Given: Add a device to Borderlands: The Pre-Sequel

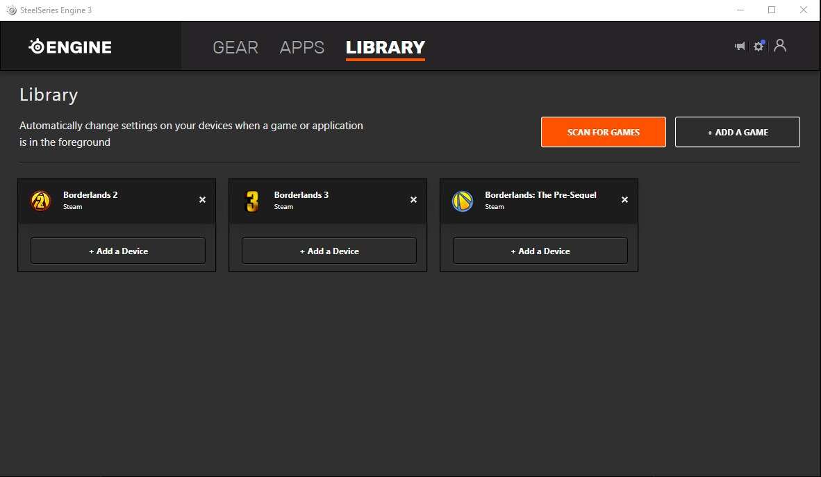Looking at the screenshot, I should (x=540, y=251).
